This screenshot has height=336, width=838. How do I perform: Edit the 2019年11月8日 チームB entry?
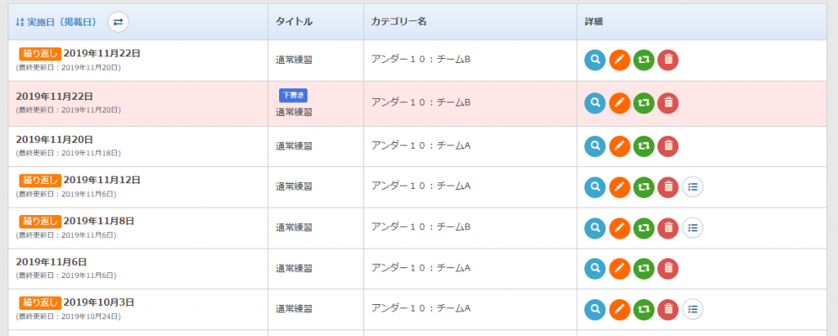(619, 227)
